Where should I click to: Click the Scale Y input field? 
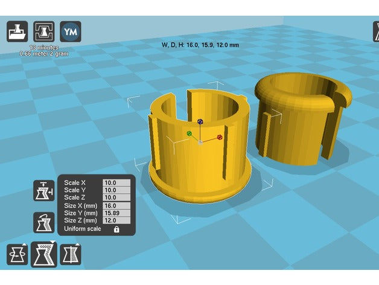(x=116, y=190)
